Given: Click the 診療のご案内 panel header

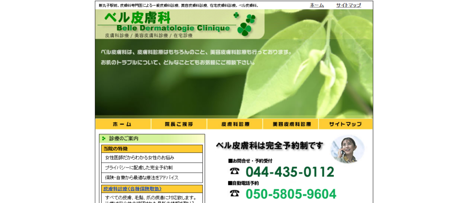Looking at the screenshot, I should point(152,138).
